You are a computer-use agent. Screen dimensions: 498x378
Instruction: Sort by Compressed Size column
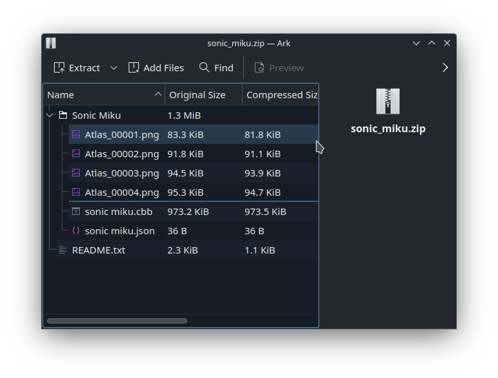pyautogui.click(x=281, y=95)
